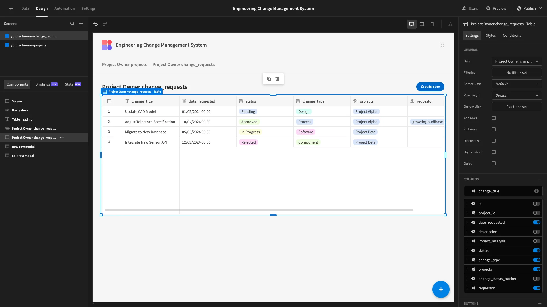Click the undo arrow icon

coord(95,24)
